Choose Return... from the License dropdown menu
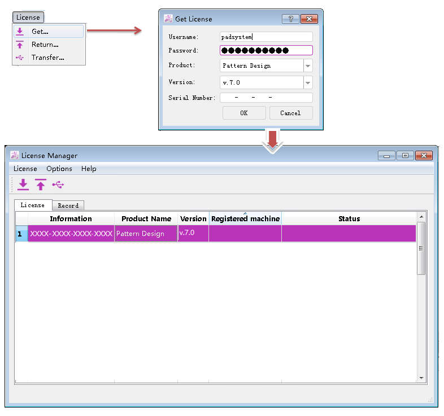Viewport: 444px width, 416px height. (x=45, y=45)
